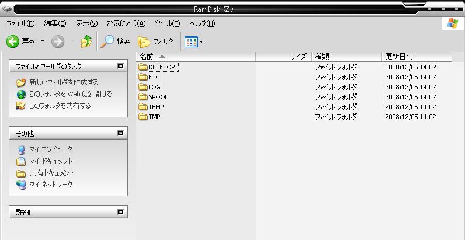The height and width of the screenshot is (240, 465).
Task: Expand the 詳細 panel
Action: pyautogui.click(x=120, y=212)
